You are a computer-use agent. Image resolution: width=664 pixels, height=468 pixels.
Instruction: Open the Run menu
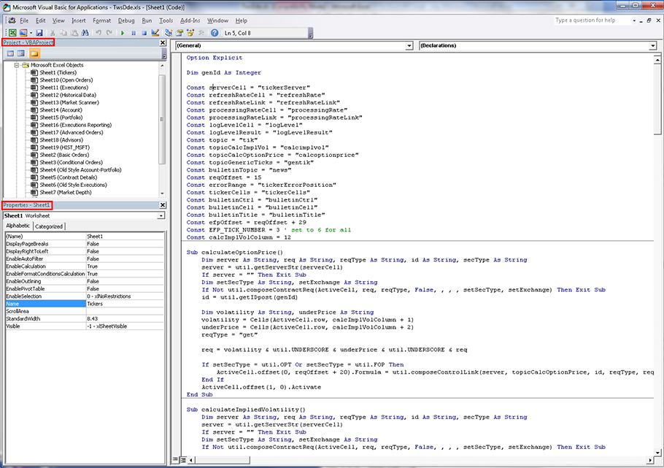click(x=147, y=20)
